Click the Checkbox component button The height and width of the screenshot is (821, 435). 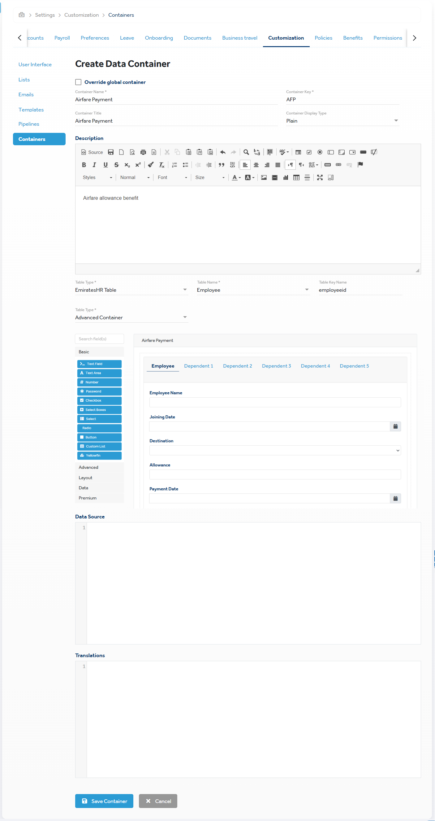99,401
